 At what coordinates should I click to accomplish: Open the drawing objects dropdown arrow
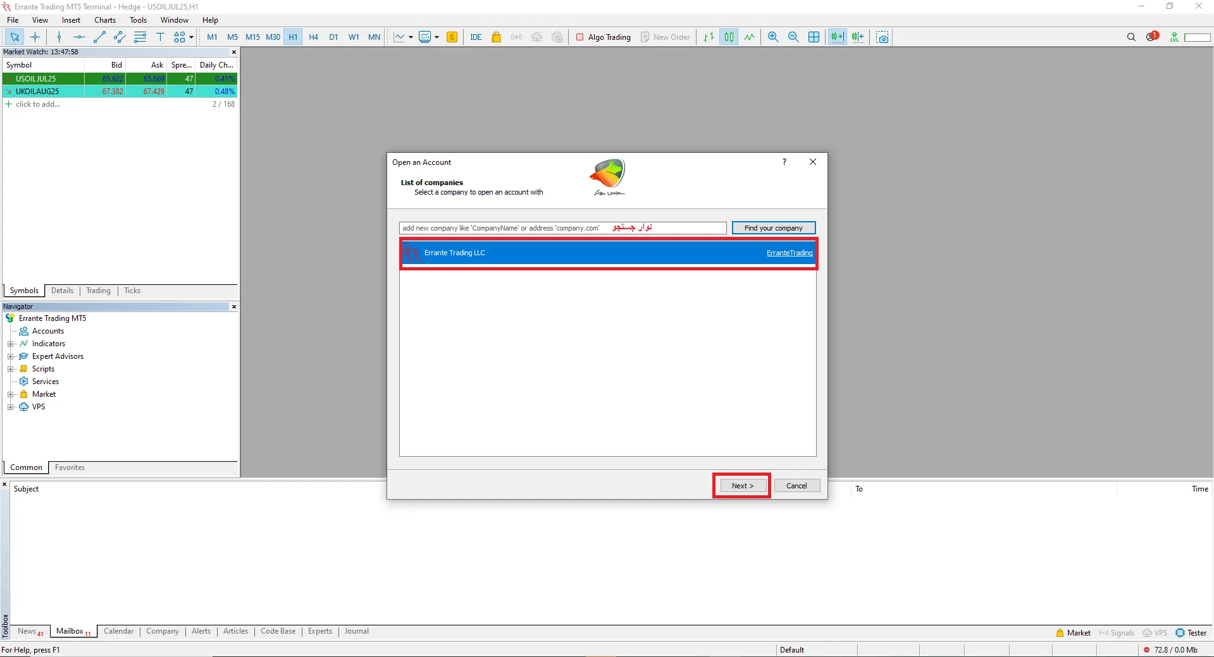(x=191, y=37)
